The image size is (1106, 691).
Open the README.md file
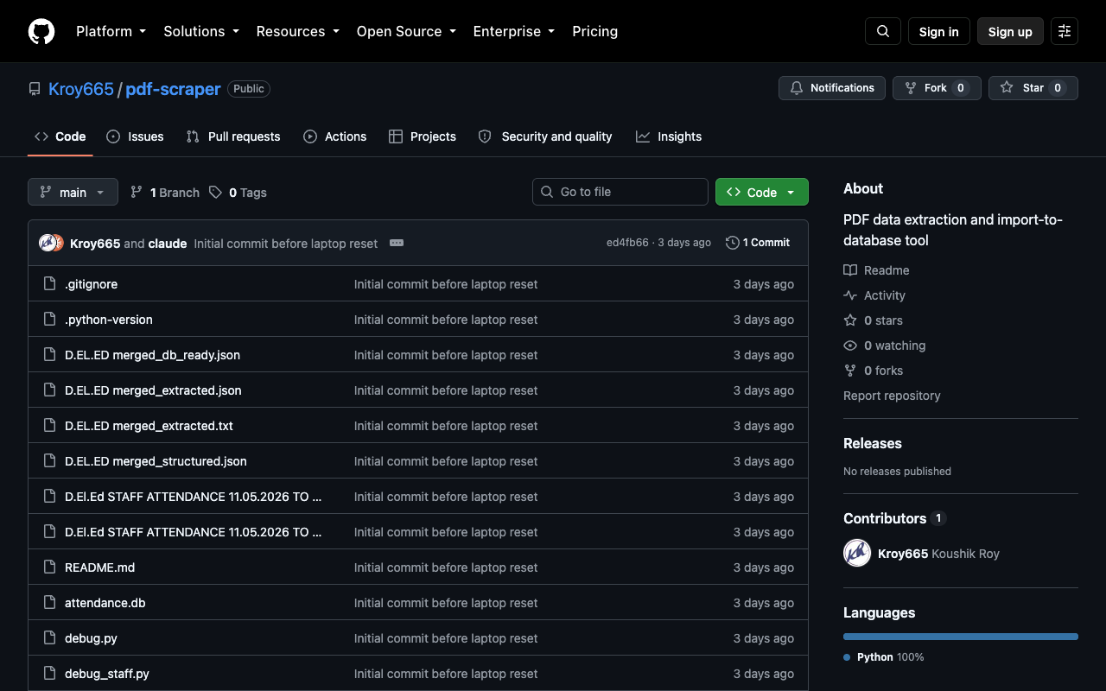click(100, 567)
